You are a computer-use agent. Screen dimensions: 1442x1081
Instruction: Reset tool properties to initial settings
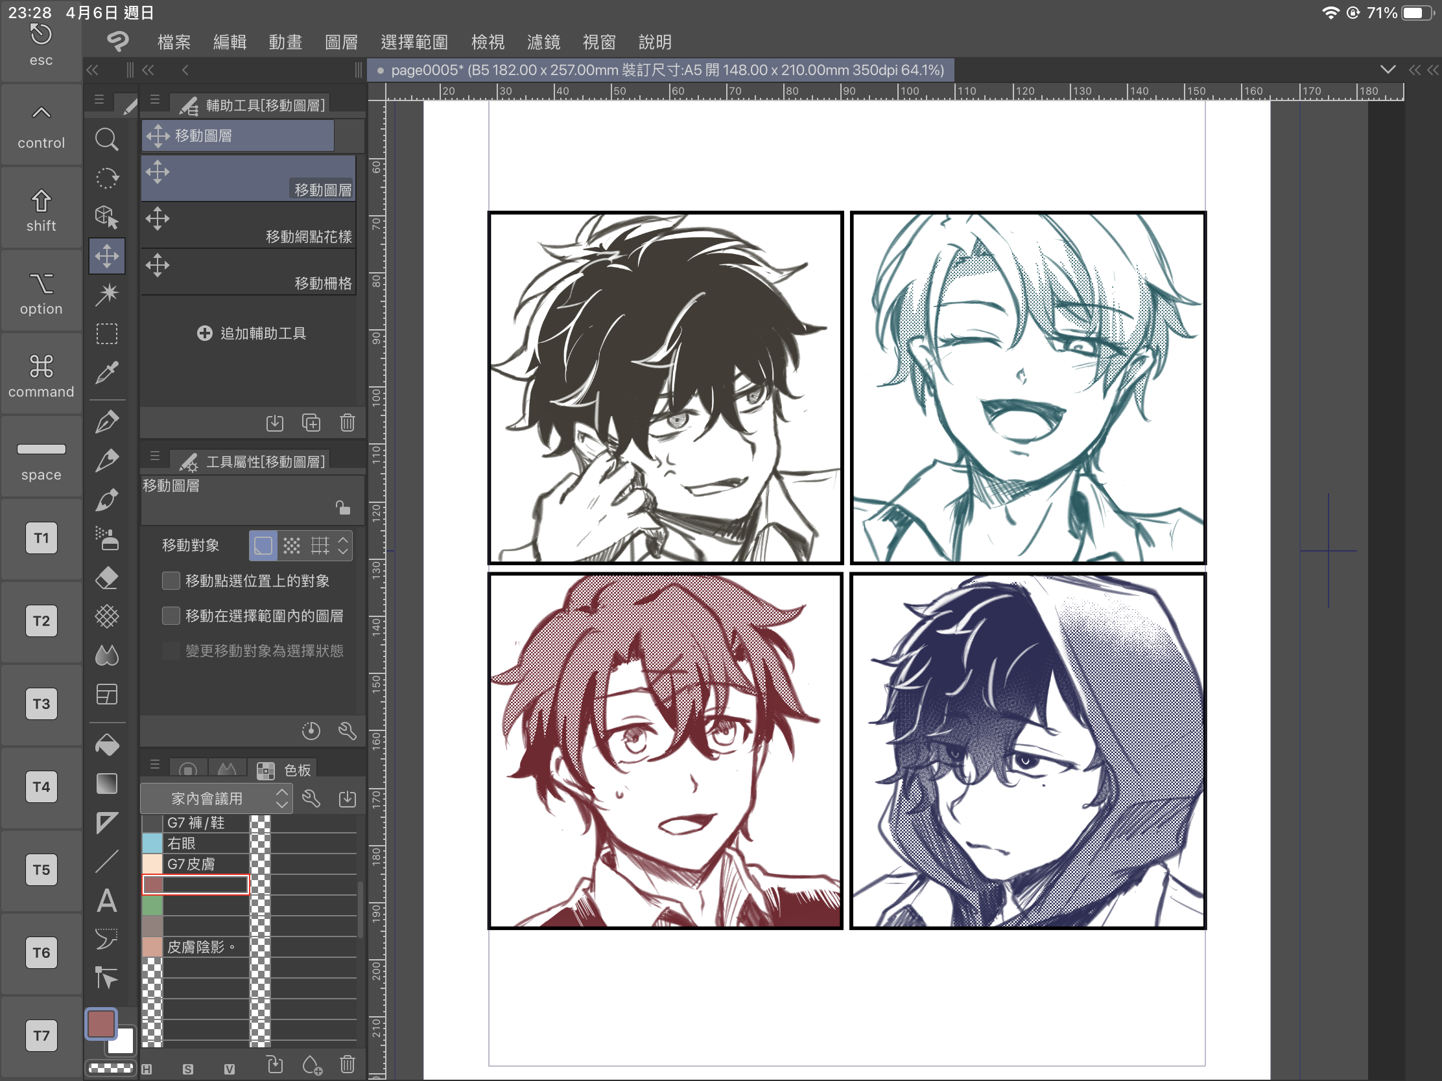click(x=311, y=731)
